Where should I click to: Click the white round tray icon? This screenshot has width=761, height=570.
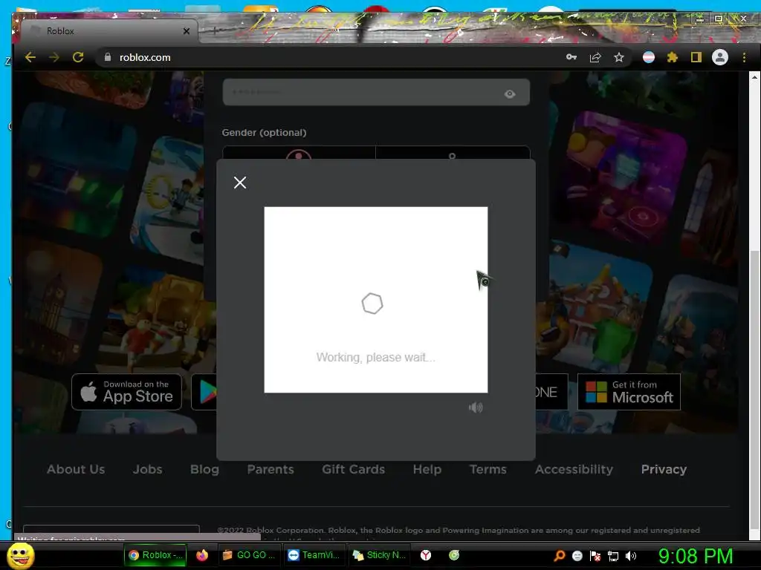tap(577, 556)
